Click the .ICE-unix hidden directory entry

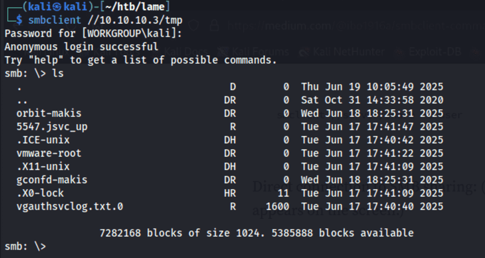pyautogui.click(x=43, y=140)
